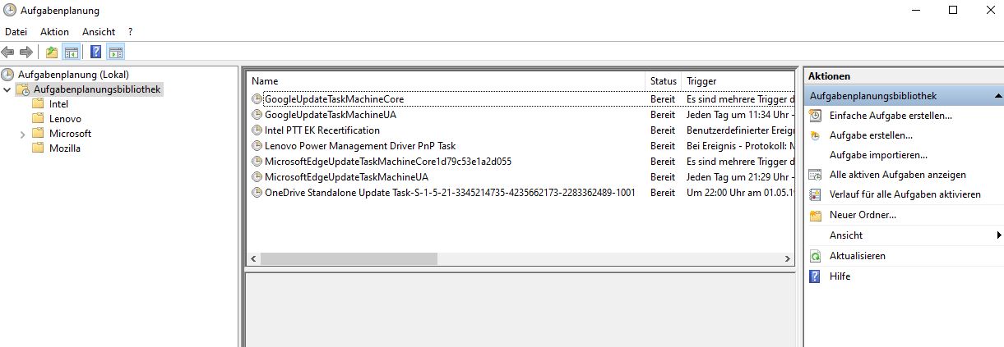Image resolution: width=1004 pixels, height=347 pixels.
Task: Sort by the Status column header
Action: tap(664, 81)
